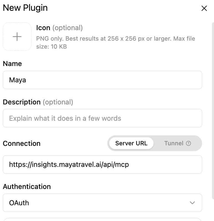Click the Connection section label
Image resolution: width=214 pixels, height=221 pixels.
click(x=22, y=143)
